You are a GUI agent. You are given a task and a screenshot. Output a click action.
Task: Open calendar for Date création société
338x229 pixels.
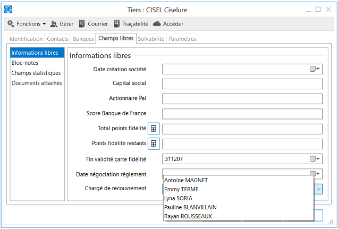(315, 69)
